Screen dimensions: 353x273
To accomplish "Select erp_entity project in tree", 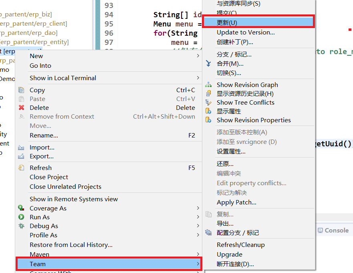I will 34,42.
